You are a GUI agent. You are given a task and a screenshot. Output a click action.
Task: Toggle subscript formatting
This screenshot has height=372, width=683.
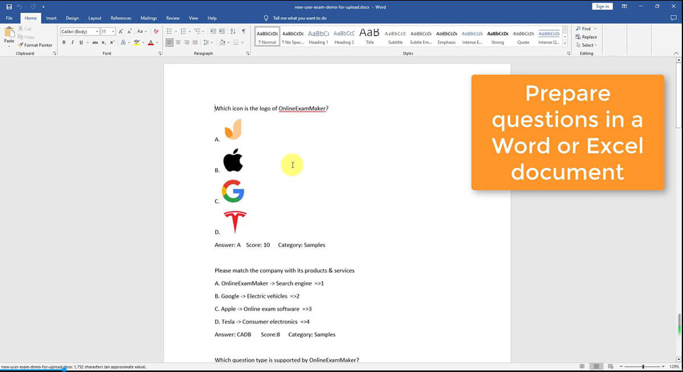pos(104,43)
